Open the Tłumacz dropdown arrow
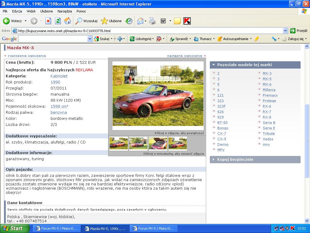The image size is (310, 233). [214, 39]
